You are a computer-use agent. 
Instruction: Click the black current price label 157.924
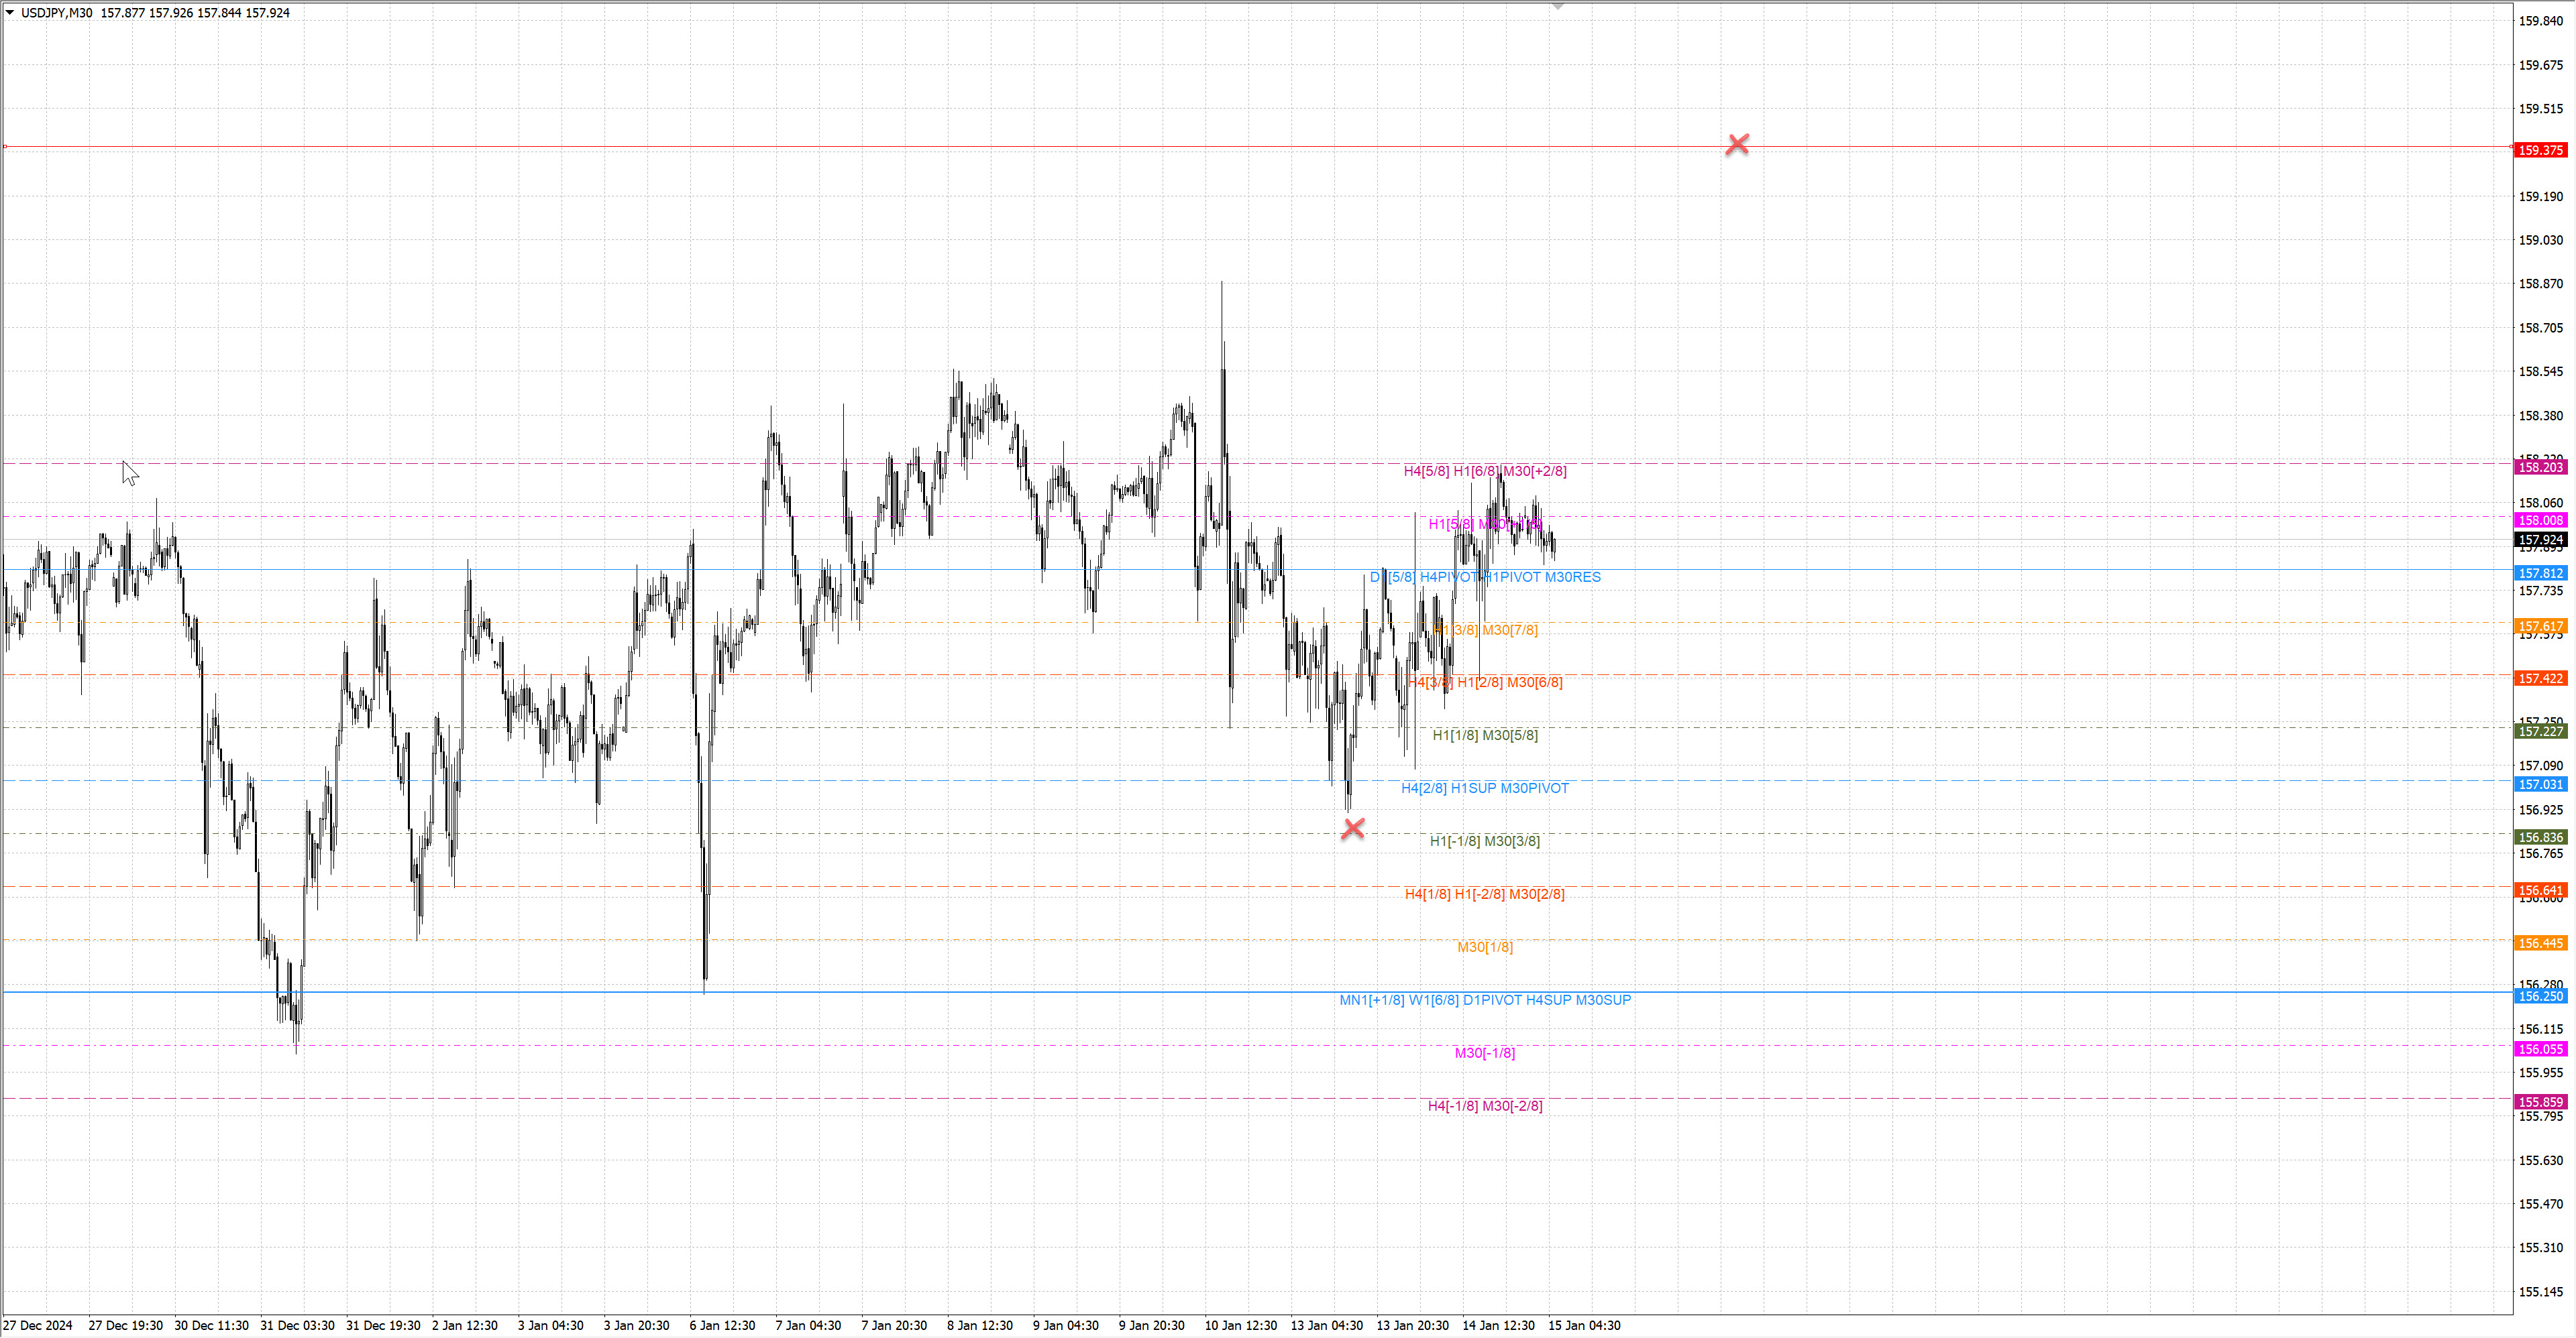coord(2540,540)
